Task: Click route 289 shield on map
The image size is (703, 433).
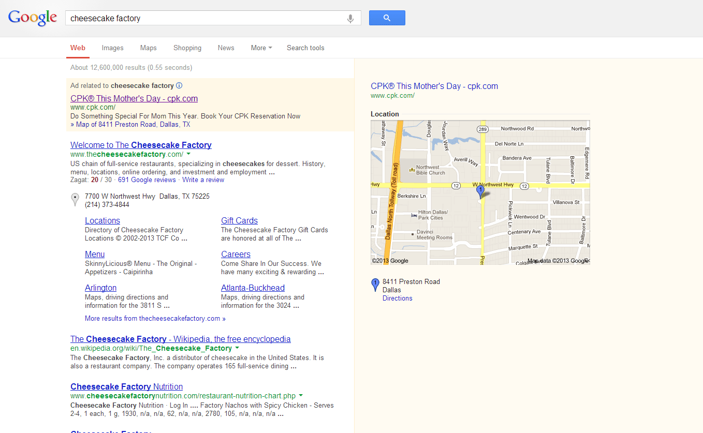Action: [x=482, y=129]
